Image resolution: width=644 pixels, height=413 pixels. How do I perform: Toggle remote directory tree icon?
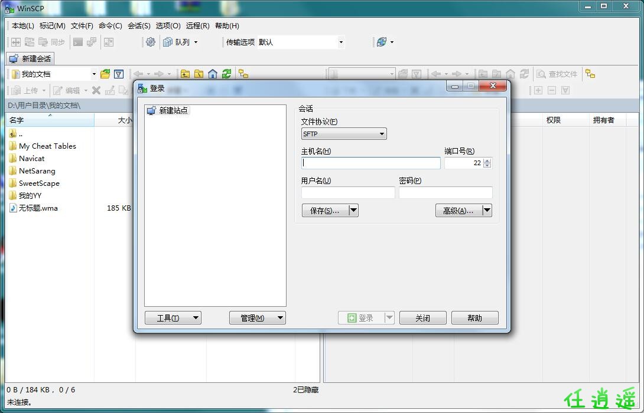[x=590, y=74]
